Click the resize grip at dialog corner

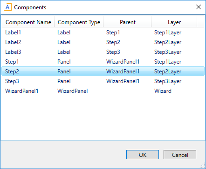pyautogui.click(x=202, y=166)
